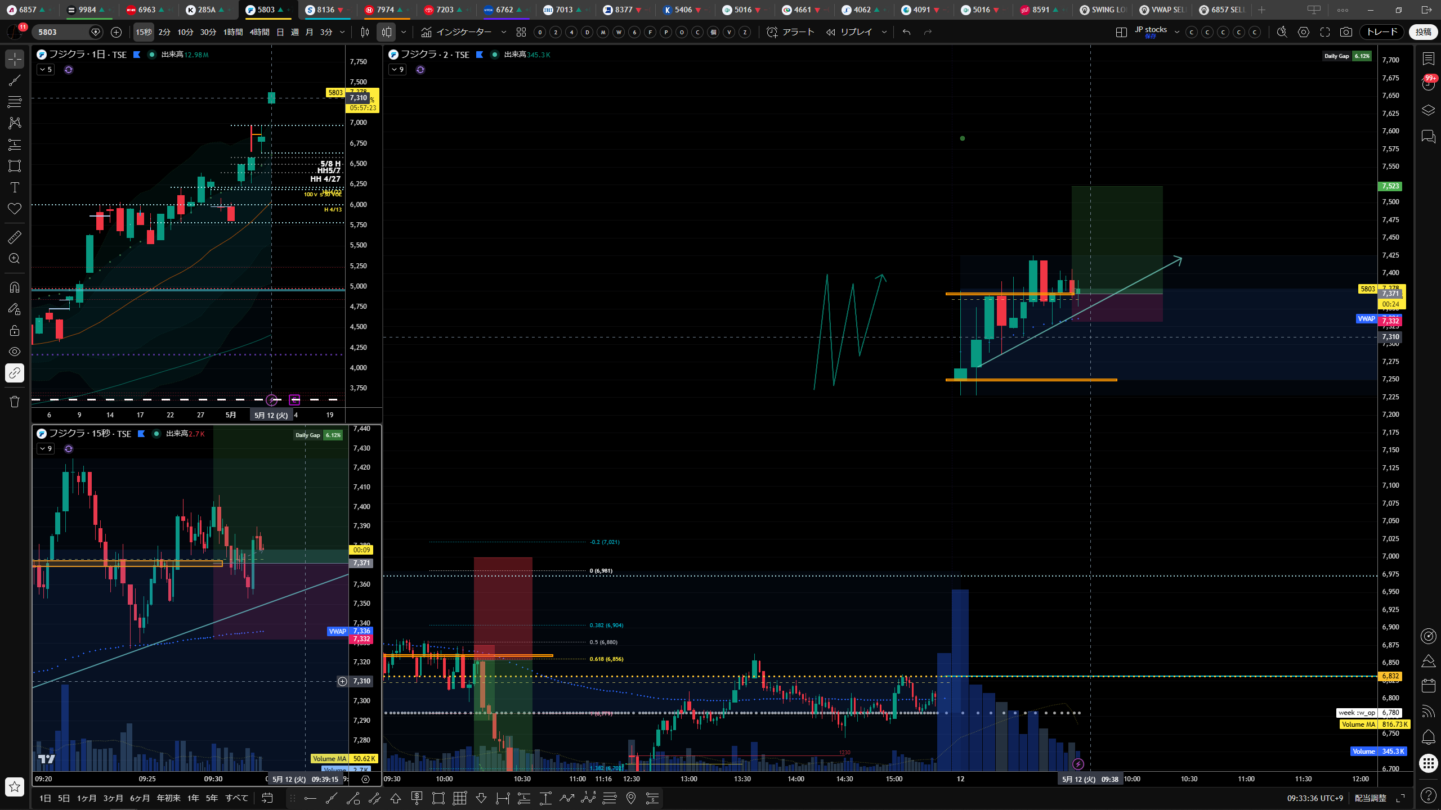Add a symbol to compare with the plus icon
The height and width of the screenshot is (810, 1441).
click(116, 32)
